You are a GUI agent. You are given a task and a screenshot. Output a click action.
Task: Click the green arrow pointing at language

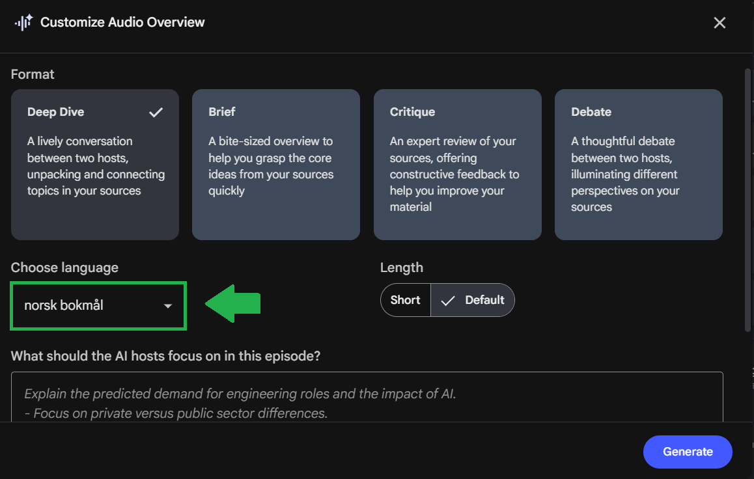233,303
